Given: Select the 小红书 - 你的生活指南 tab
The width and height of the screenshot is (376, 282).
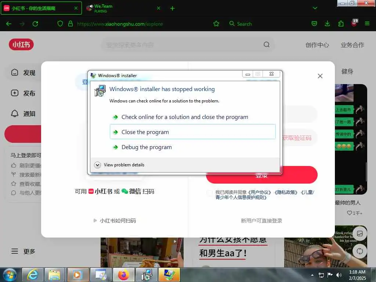Looking at the screenshot, I should [41, 8].
